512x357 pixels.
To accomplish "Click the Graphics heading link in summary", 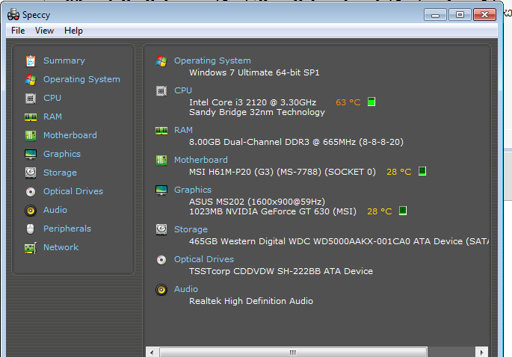I will [193, 190].
